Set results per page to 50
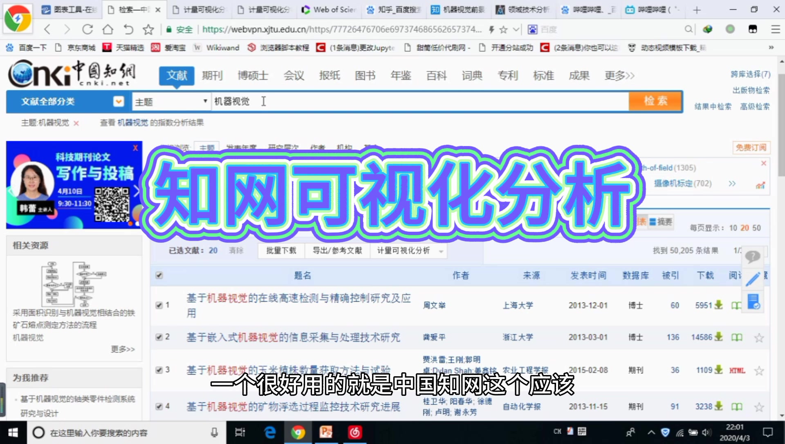 pyautogui.click(x=757, y=228)
